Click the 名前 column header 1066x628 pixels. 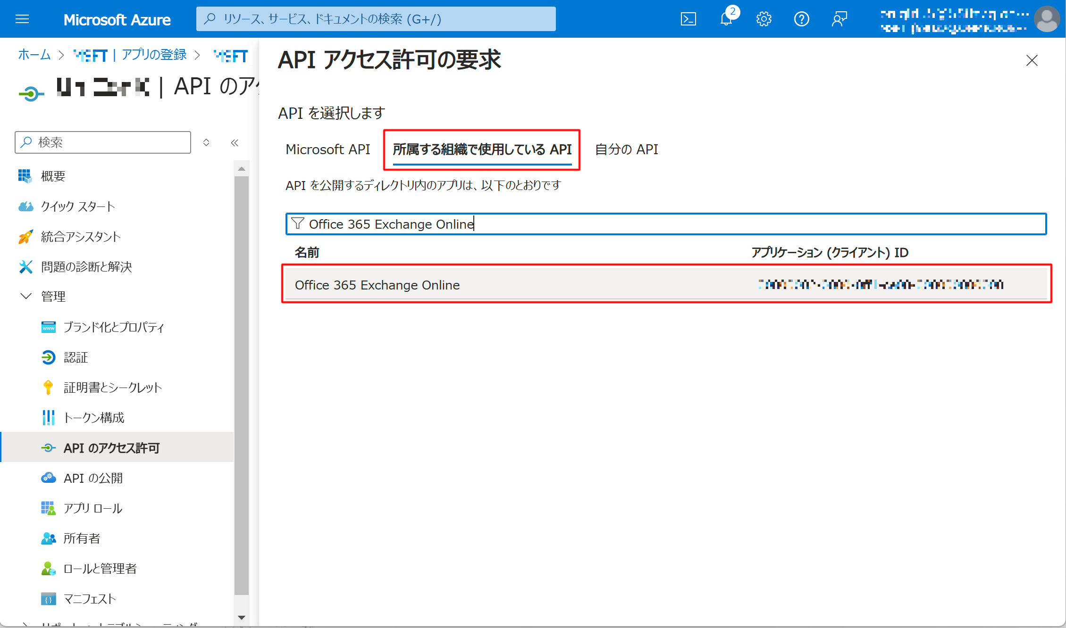(x=307, y=253)
